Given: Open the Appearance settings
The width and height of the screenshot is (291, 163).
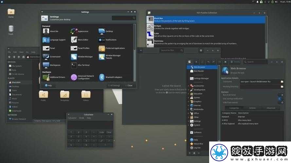Looking at the screenshot, I should [x=80, y=31].
